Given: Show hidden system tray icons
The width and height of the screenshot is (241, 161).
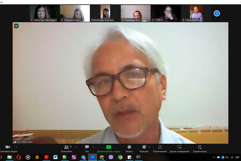Looking at the screenshot, I should coord(214,157).
